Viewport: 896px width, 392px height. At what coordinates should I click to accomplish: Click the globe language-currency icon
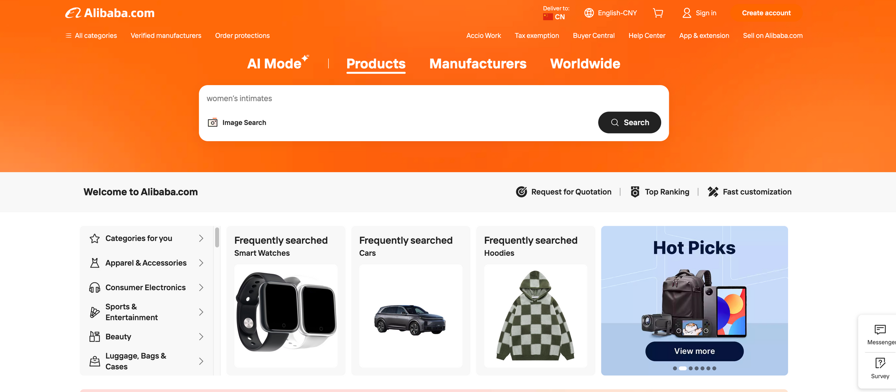point(589,13)
